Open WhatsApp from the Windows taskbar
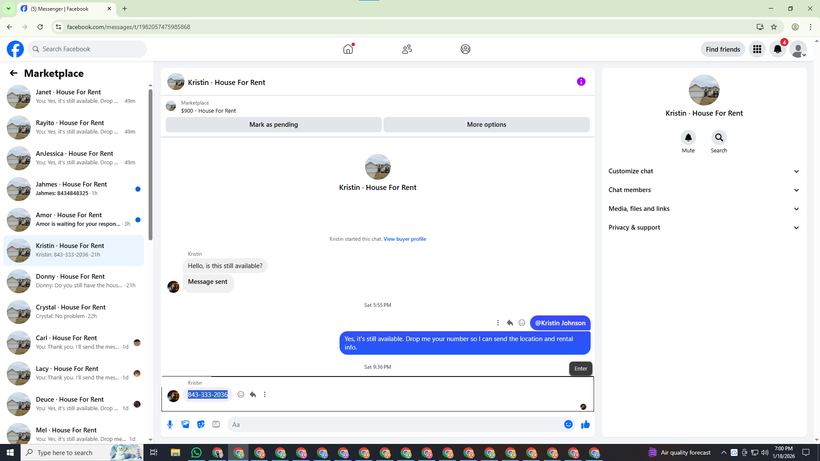This screenshot has width=820, height=461. tap(196, 452)
